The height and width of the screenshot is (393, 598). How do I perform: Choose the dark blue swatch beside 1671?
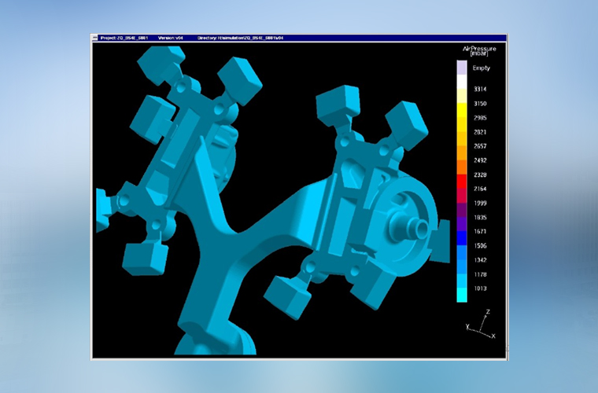click(x=462, y=231)
